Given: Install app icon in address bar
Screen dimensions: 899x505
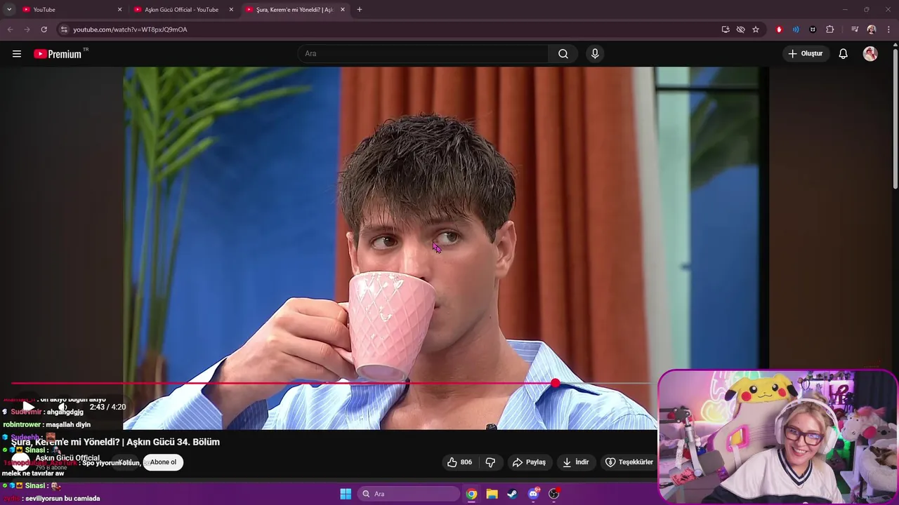Looking at the screenshot, I should point(726,29).
